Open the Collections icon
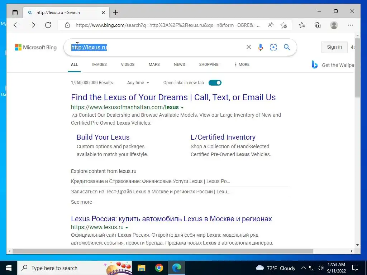This screenshot has width=367, height=275. pyautogui.click(x=318, y=25)
